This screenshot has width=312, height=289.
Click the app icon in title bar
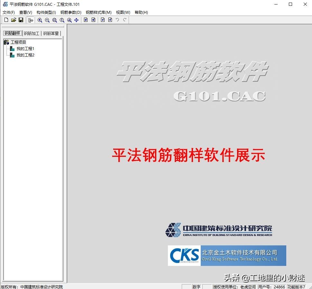[x=5, y=4]
